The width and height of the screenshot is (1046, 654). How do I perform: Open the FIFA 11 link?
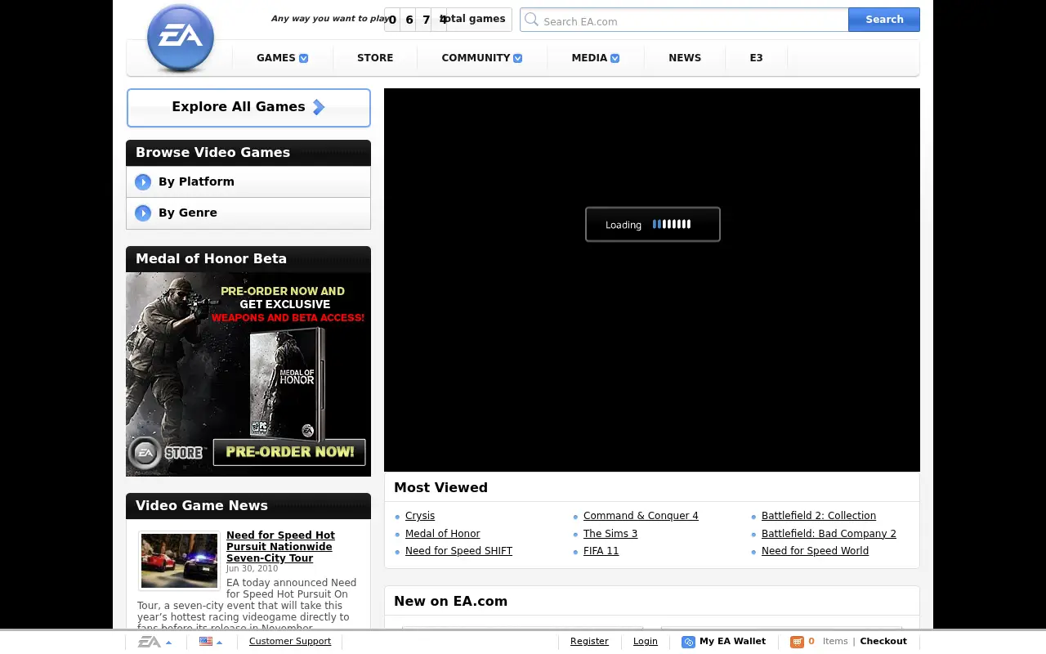[x=601, y=551]
